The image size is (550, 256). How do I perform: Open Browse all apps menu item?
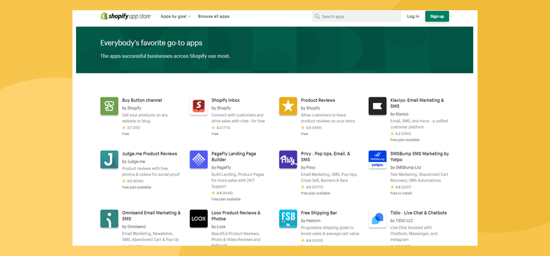tap(214, 16)
